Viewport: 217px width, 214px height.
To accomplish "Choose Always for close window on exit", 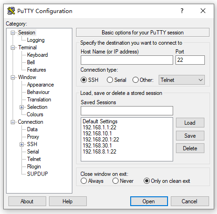I will pos(84,181).
